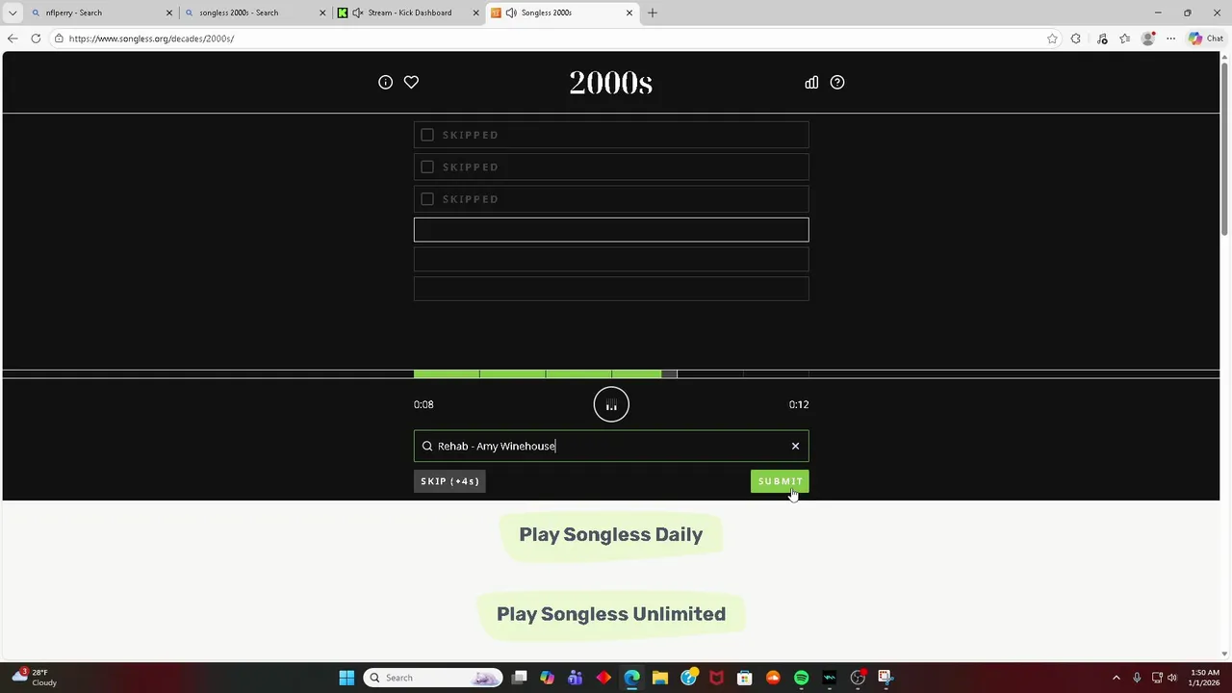Click the first SKIPPED row checkbox

tap(427, 135)
